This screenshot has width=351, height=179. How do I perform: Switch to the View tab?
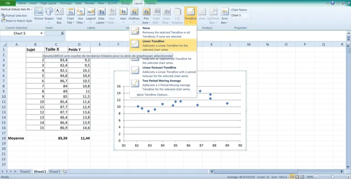tap(101, 3)
